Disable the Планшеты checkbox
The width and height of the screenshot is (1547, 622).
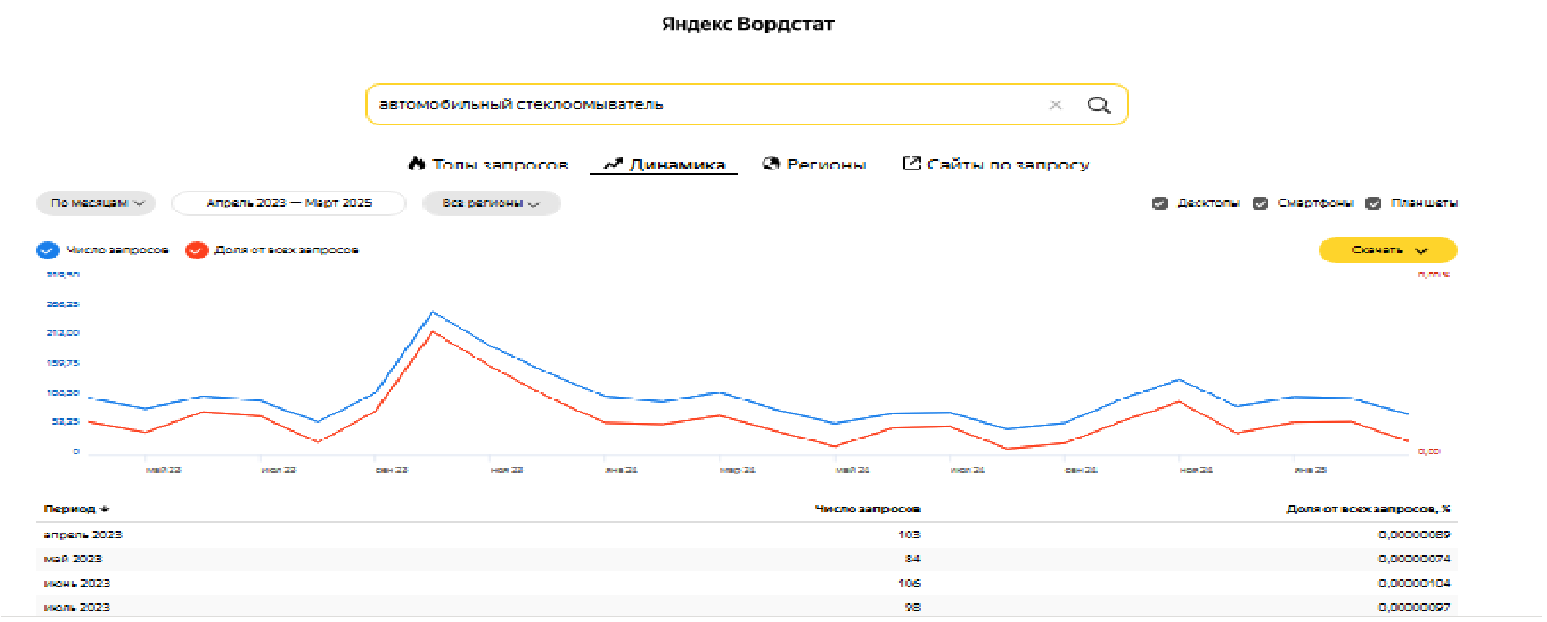1373,203
